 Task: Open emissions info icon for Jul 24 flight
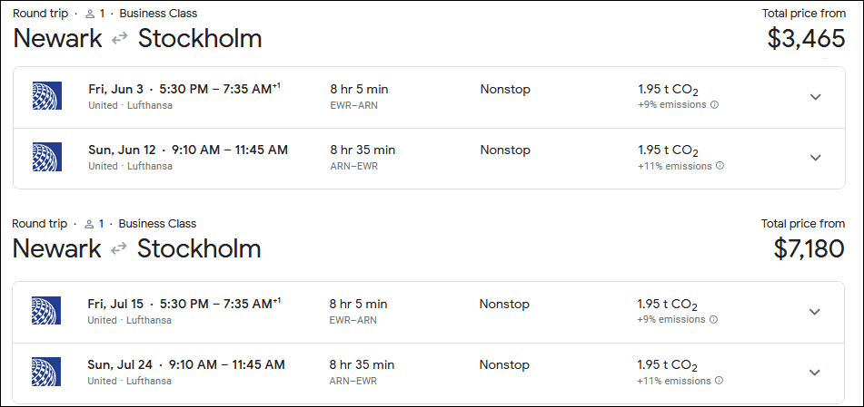[x=720, y=381]
